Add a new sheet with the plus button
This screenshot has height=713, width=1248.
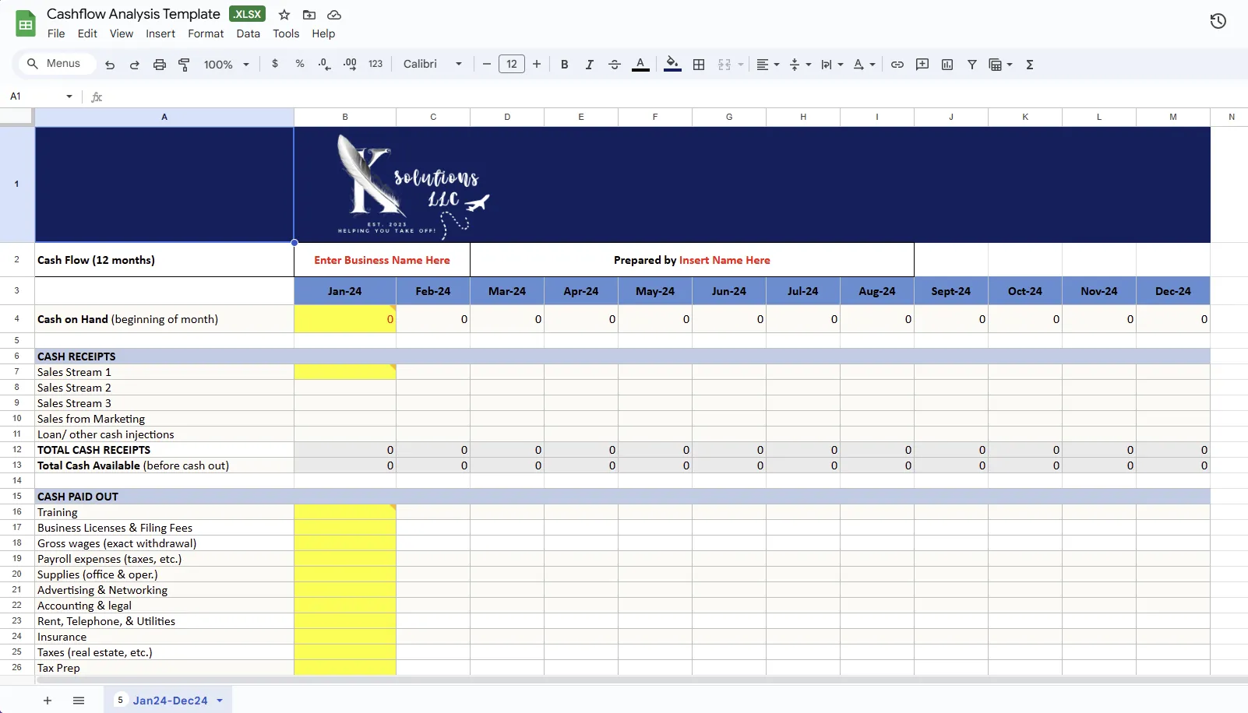click(x=47, y=700)
